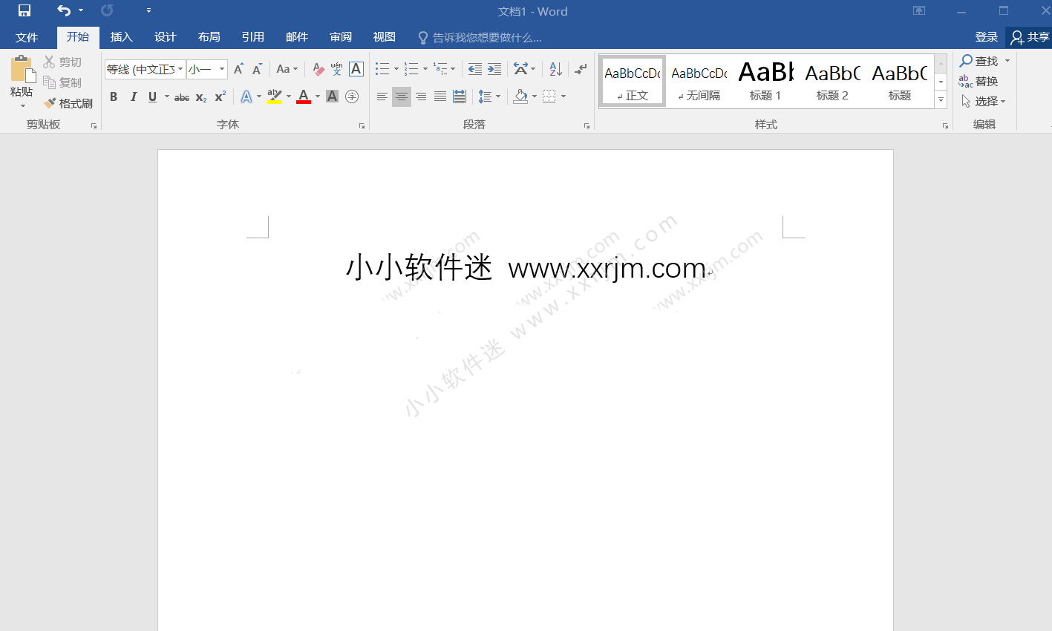Switch to the 邮件 tab
Screen dimensions: 1052x631
296,37
